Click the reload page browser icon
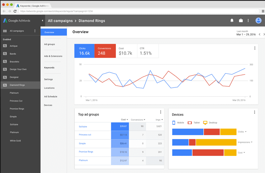This screenshot has height=173, width=265. [x=15, y=11]
